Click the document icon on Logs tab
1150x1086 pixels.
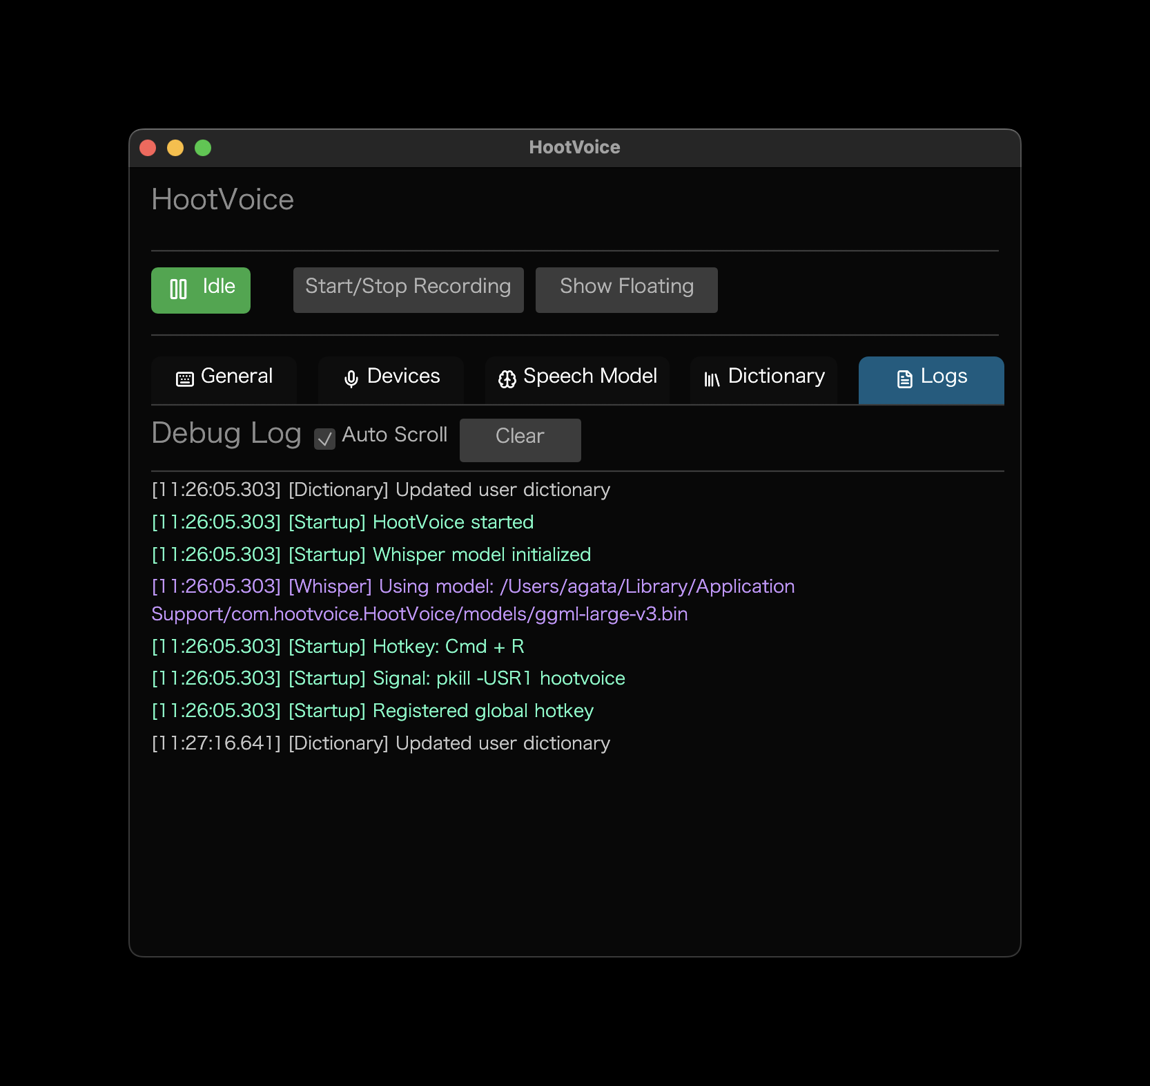[904, 379]
